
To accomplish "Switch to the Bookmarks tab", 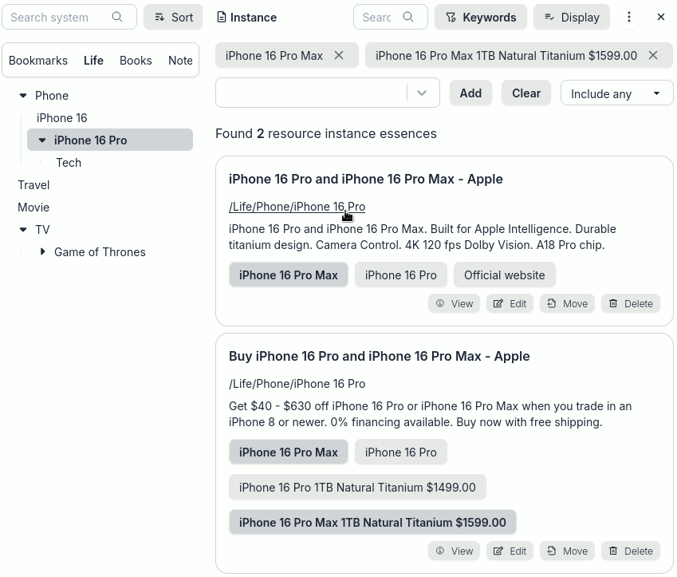I will point(38,60).
